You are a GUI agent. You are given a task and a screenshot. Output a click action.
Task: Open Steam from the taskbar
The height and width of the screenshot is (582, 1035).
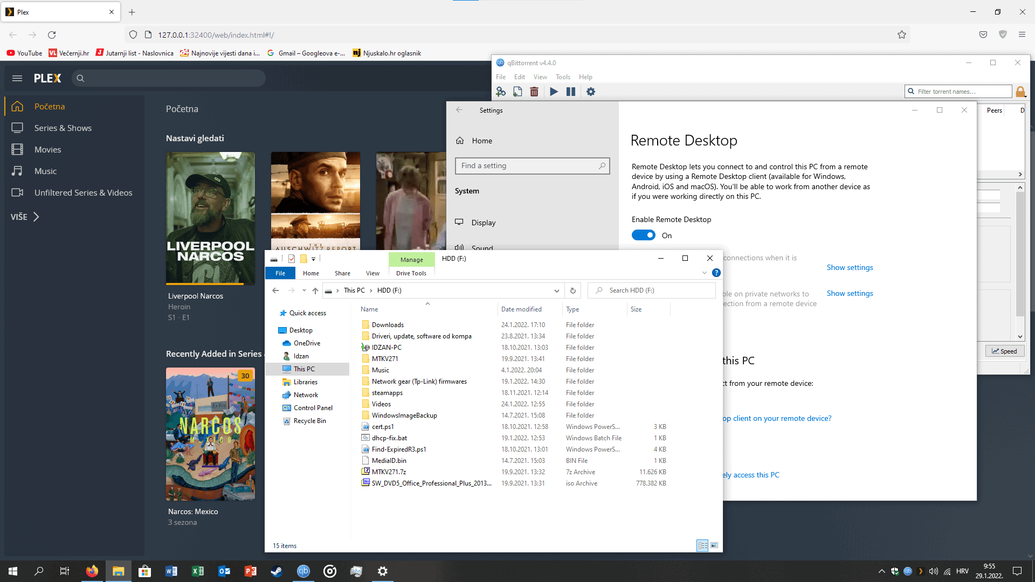point(277,571)
